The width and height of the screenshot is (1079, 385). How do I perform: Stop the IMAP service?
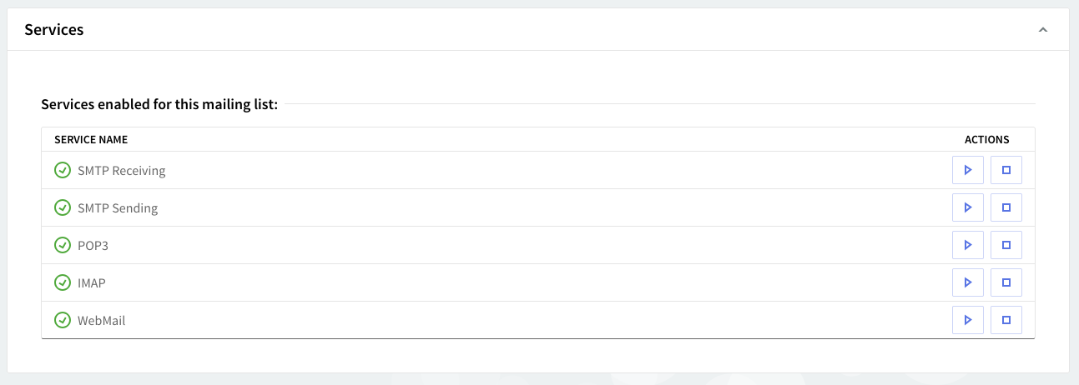pos(1006,282)
